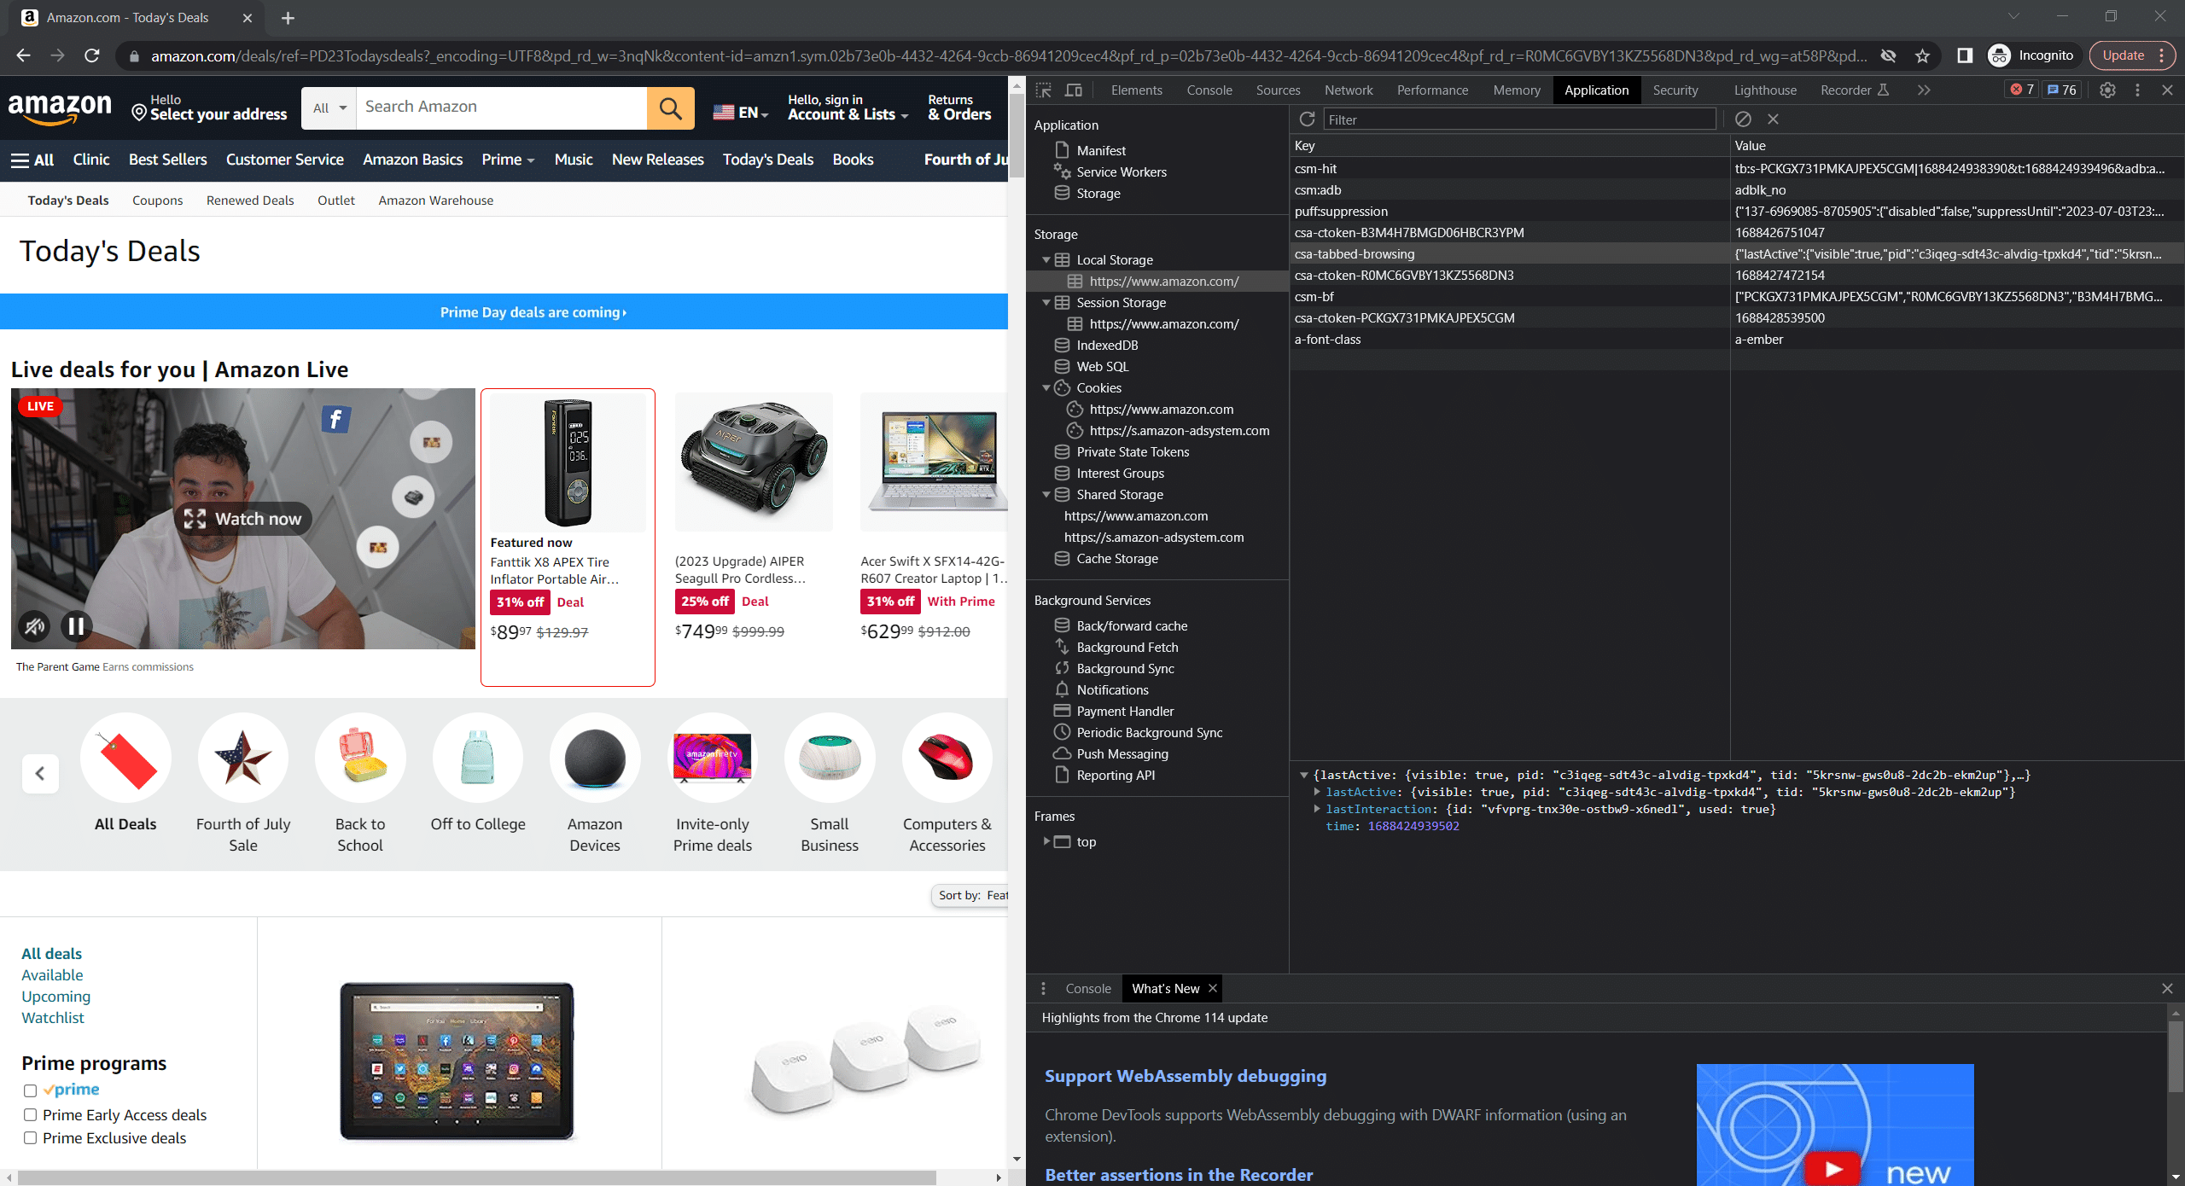The height and width of the screenshot is (1186, 2185).
Task: Open the Sort by dropdown
Action: click(x=970, y=895)
